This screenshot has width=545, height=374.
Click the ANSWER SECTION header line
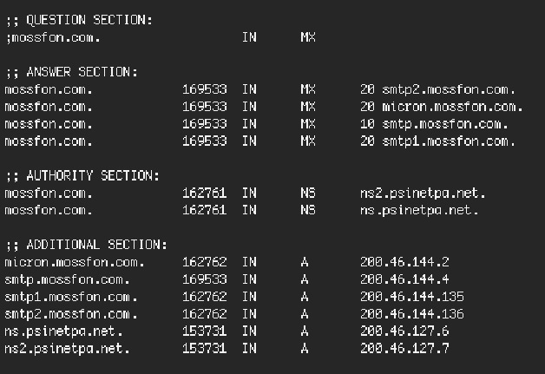click(72, 72)
